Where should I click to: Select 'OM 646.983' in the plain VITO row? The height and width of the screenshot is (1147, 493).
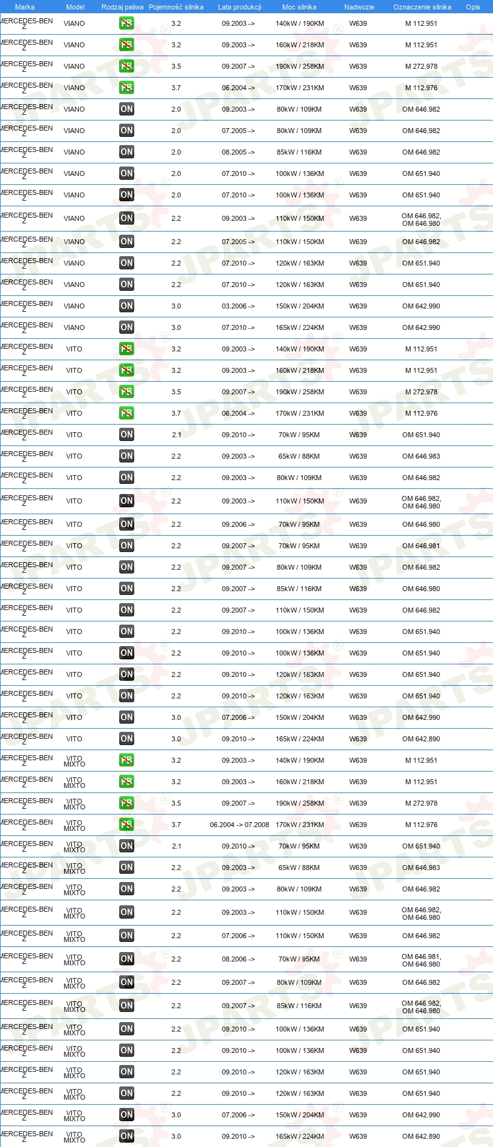point(421,456)
